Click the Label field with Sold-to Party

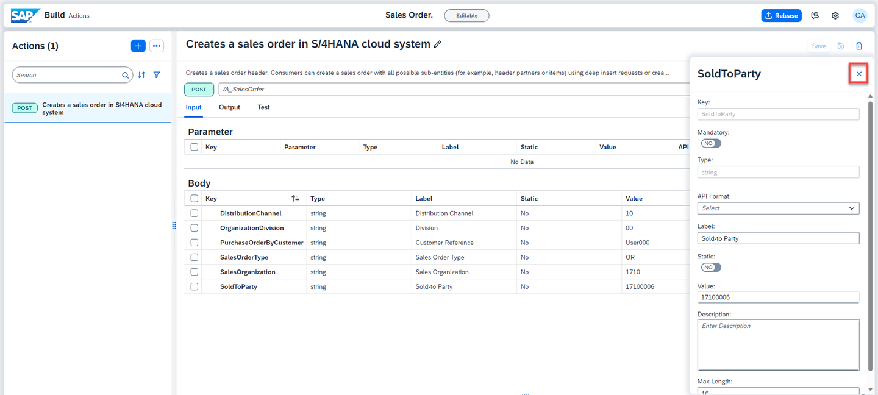click(778, 238)
